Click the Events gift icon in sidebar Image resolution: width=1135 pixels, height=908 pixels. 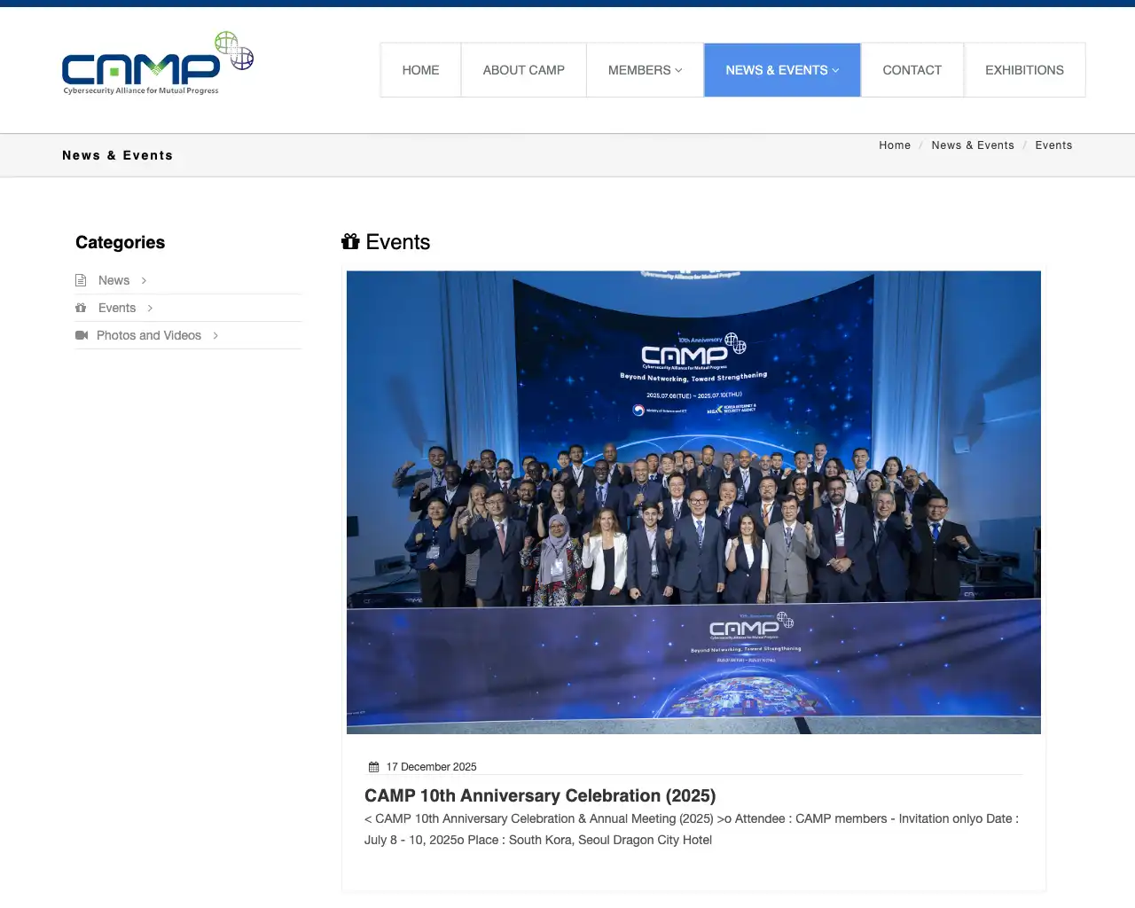point(81,308)
